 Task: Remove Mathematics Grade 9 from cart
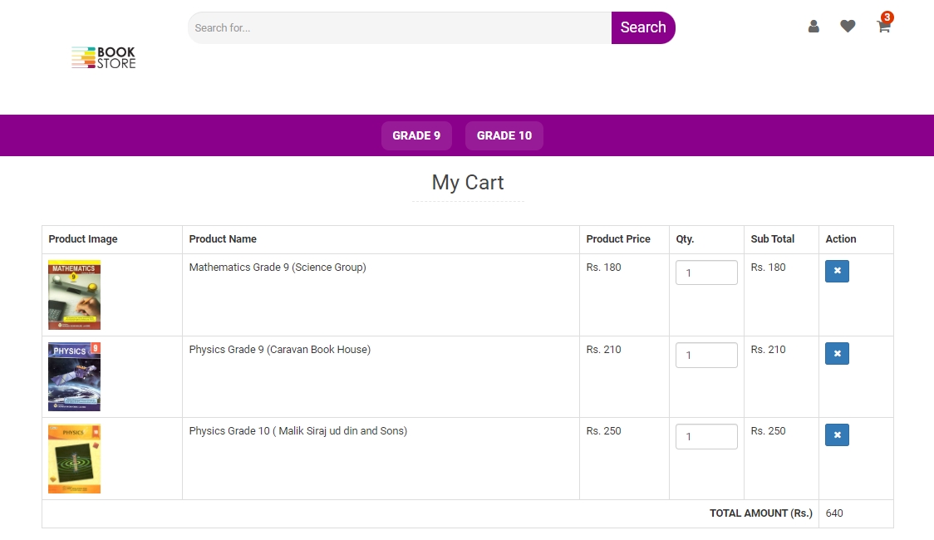tap(837, 271)
